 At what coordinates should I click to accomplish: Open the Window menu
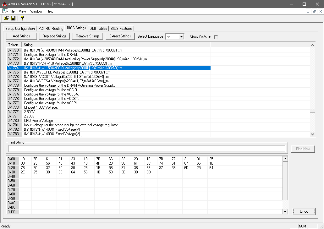click(x=36, y=11)
